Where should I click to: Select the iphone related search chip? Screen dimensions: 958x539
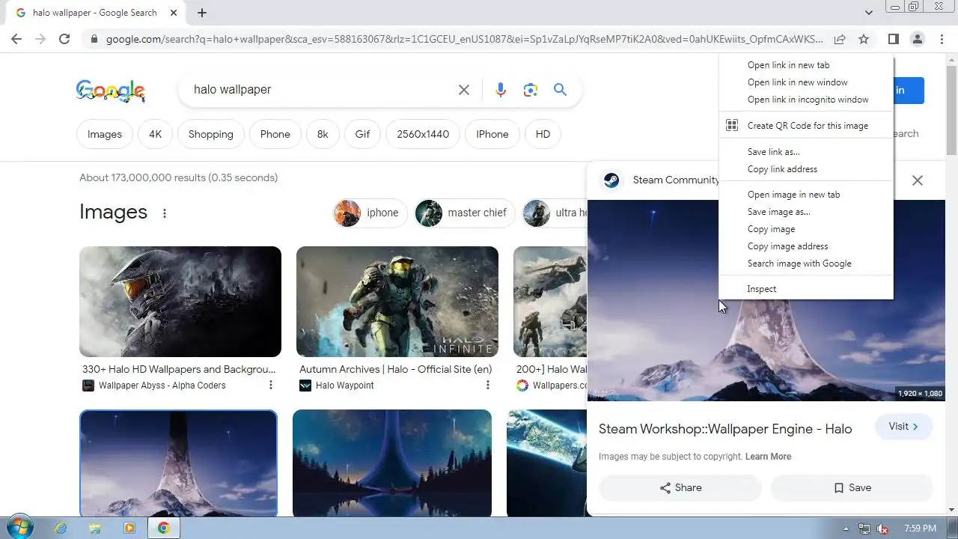(x=370, y=213)
